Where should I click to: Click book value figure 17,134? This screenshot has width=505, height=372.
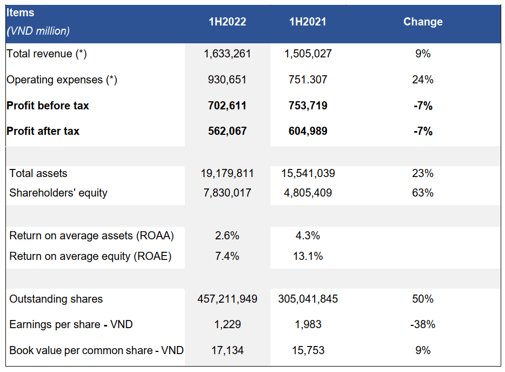[x=228, y=350]
